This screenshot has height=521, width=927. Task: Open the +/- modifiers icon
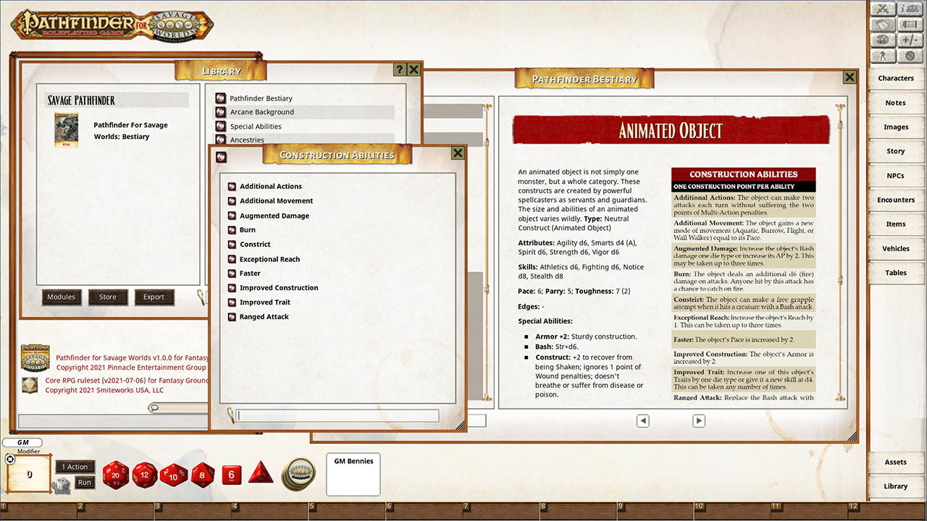coord(909,40)
